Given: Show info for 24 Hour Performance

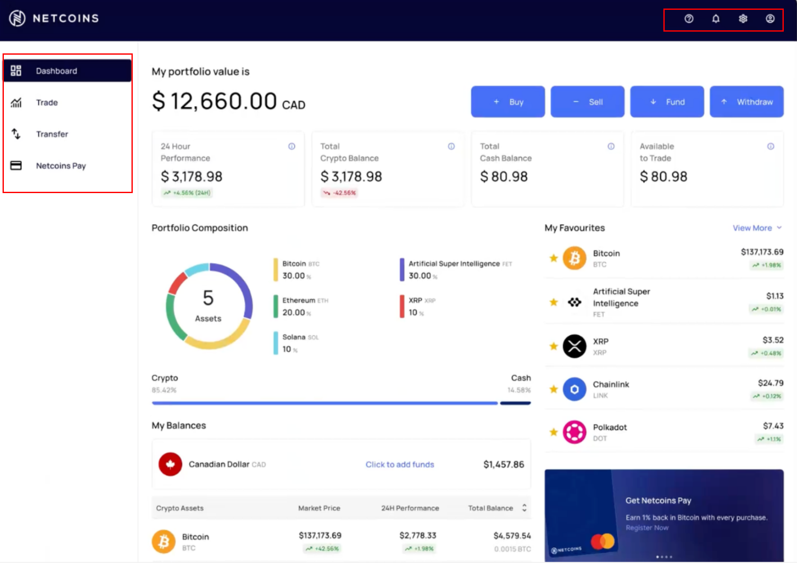Looking at the screenshot, I should click(292, 146).
